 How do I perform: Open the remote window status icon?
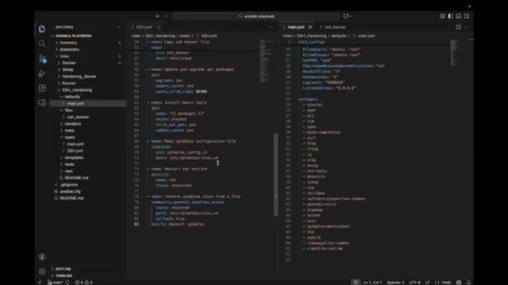pos(40,282)
